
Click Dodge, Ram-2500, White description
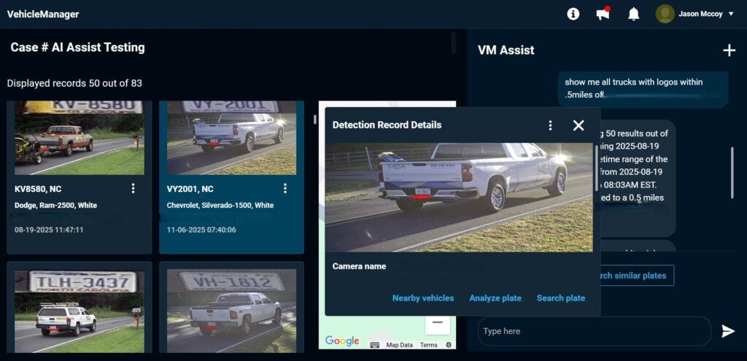[55, 206]
